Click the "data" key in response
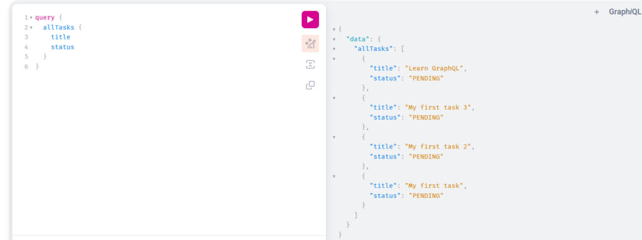The image size is (642, 240). pyautogui.click(x=358, y=39)
